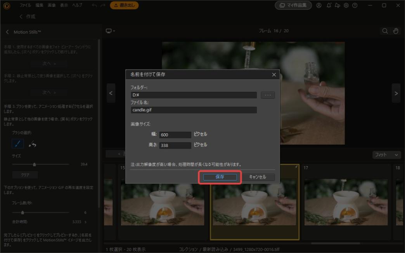Go back using the Motion Stills back arrow
Screen dimensions: 405x253
pos(7,32)
